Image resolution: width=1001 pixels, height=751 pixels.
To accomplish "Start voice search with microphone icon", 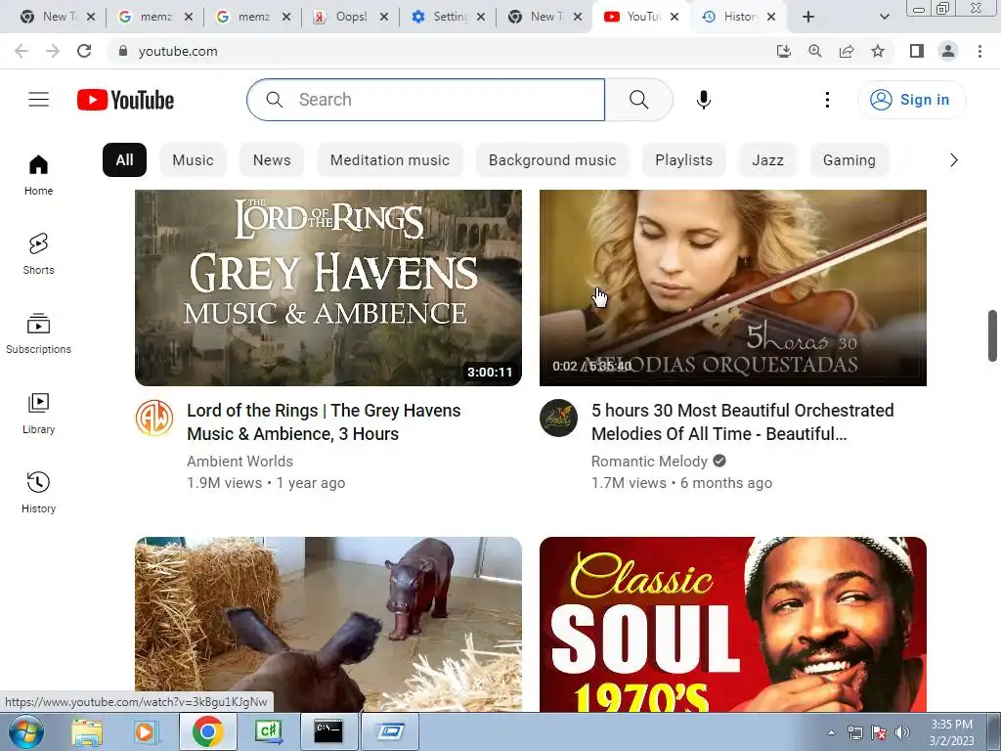I will click(704, 100).
